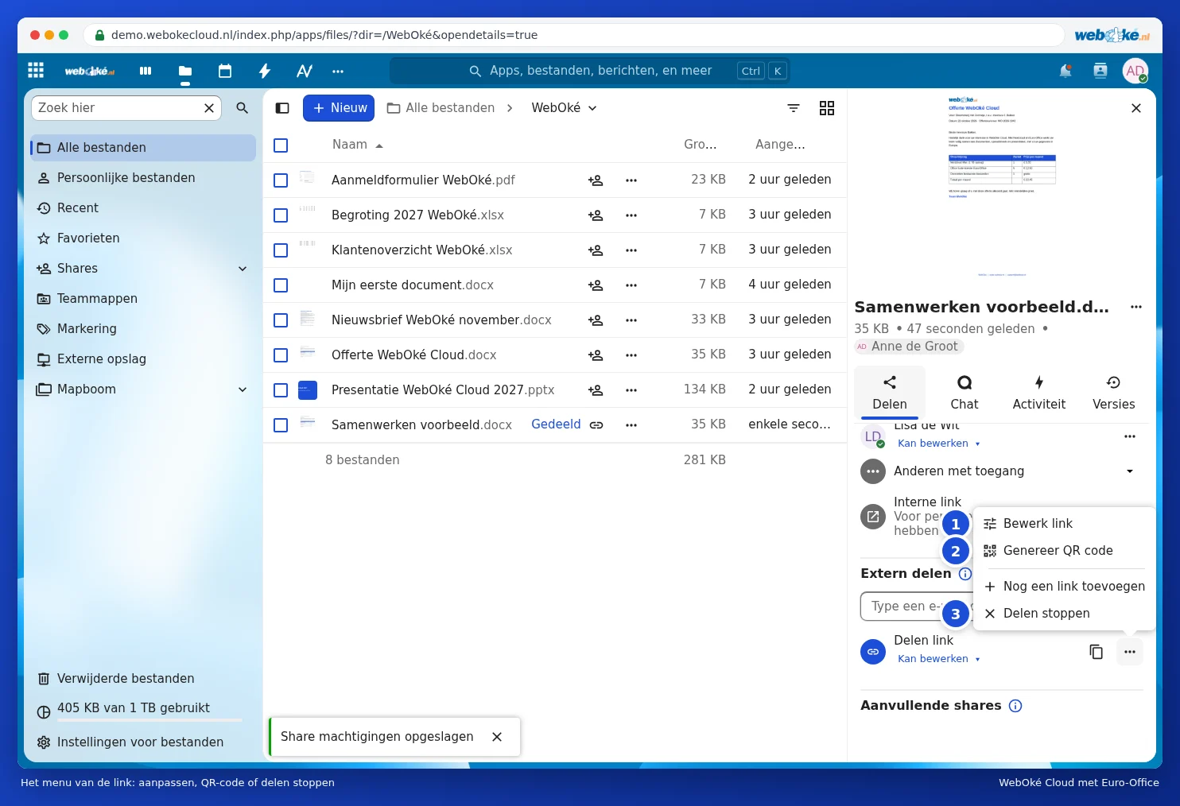Clear the Zoek hier search field
The height and width of the screenshot is (806, 1180).
pos(209,108)
